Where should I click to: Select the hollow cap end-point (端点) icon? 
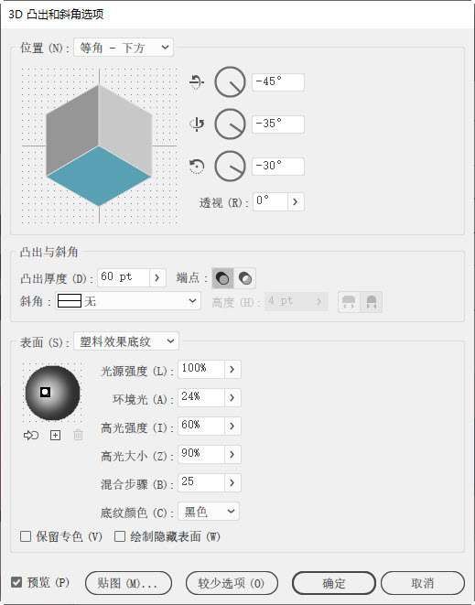(x=245, y=278)
